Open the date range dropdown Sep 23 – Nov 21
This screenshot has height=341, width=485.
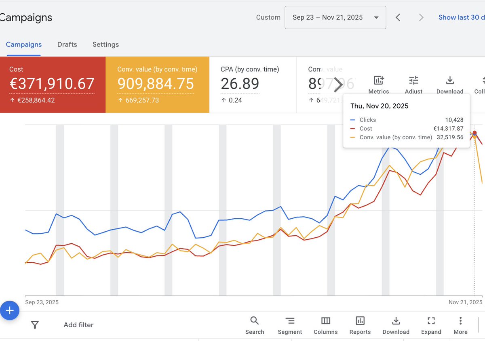(x=335, y=17)
